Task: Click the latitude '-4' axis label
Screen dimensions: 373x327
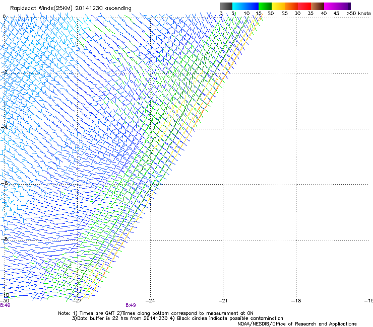Action: pyautogui.click(x=4, y=127)
